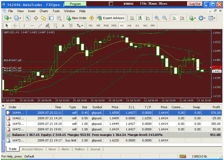Image resolution: width=224 pixels, height=160 pixels.
Task: Open the File menu
Action: pyautogui.click(x=10, y=11)
